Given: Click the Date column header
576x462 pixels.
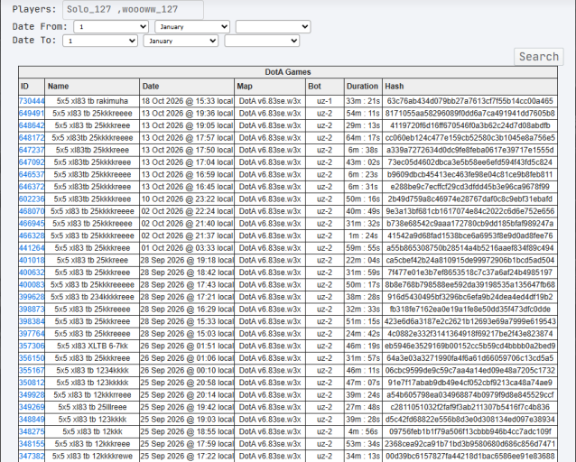Looking at the screenshot, I should 187,87.
